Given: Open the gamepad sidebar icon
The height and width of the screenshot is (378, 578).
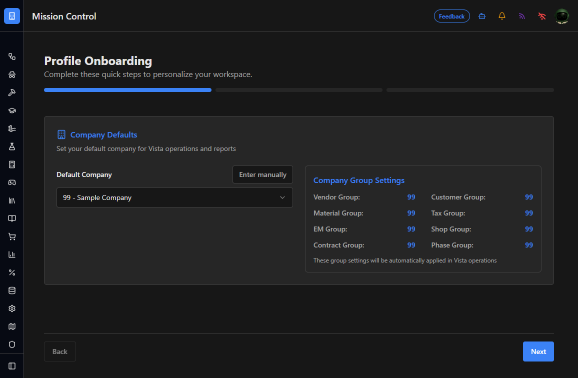Looking at the screenshot, I should [12, 182].
